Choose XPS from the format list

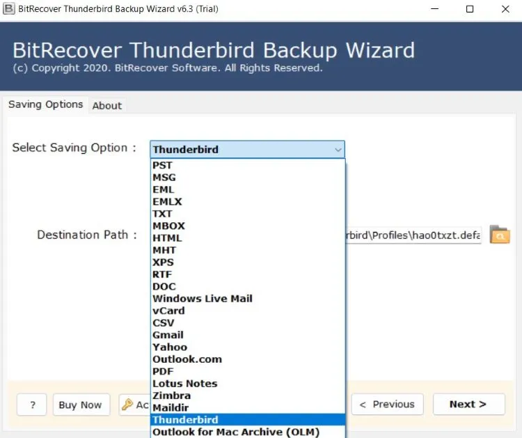pos(248,262)
